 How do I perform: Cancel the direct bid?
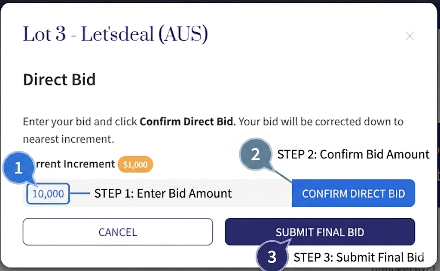click(118, 232)
